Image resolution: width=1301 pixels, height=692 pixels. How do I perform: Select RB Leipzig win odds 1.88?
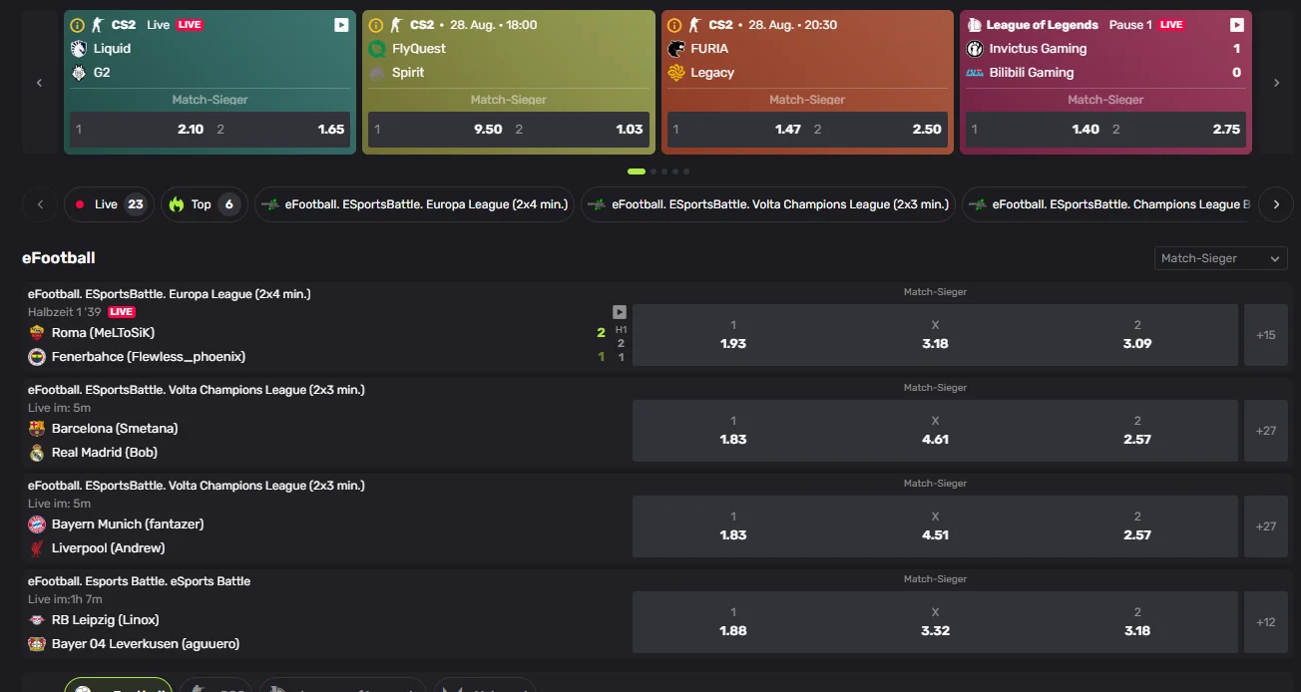(x=733, y=622)
